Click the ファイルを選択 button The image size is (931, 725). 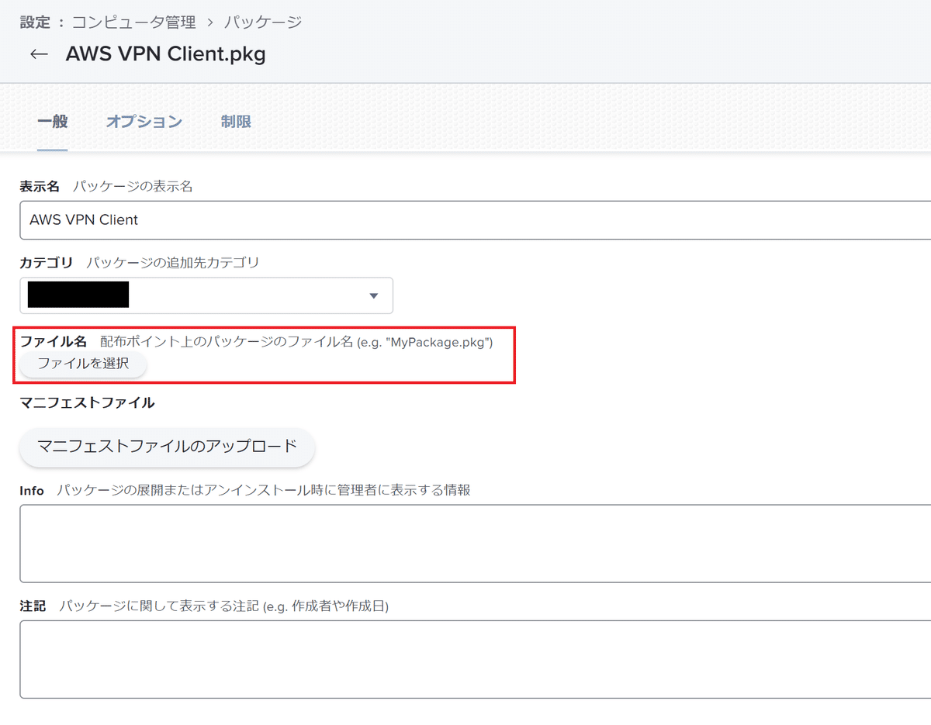click(83, 363)
